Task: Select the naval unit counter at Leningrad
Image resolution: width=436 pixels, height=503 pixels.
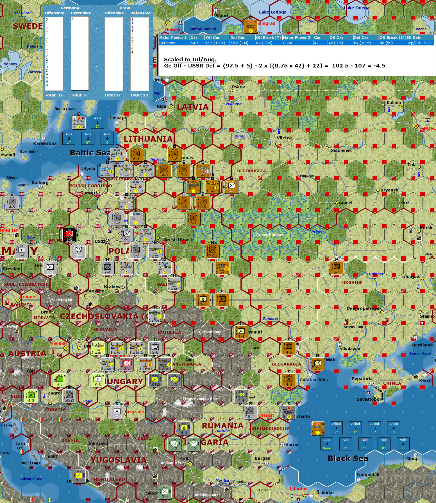Action: 251,26
